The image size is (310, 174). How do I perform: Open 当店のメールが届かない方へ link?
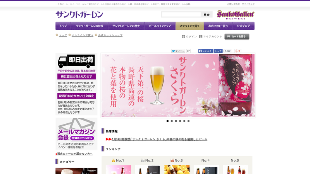tap(75, 154)
